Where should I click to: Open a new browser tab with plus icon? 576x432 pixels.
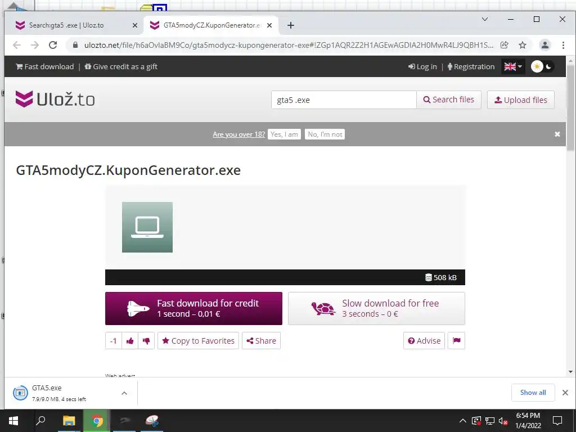pos(291,25)
